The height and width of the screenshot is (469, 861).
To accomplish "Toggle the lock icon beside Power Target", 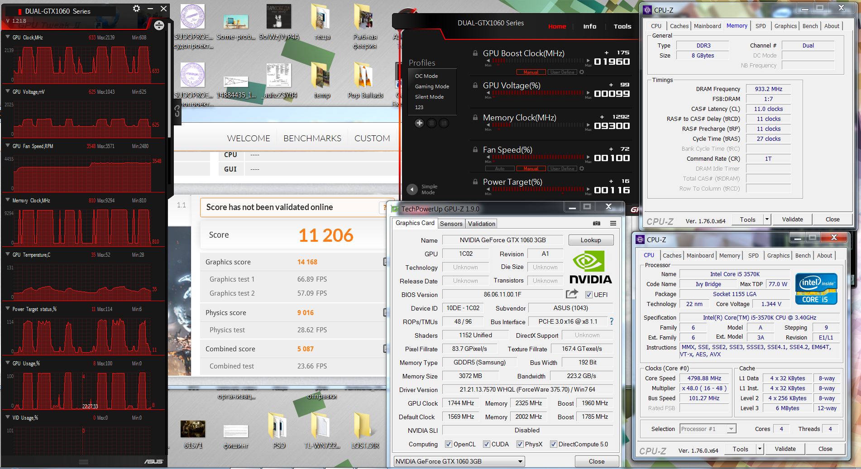I will pyautogui.click(x=475, y=182).
